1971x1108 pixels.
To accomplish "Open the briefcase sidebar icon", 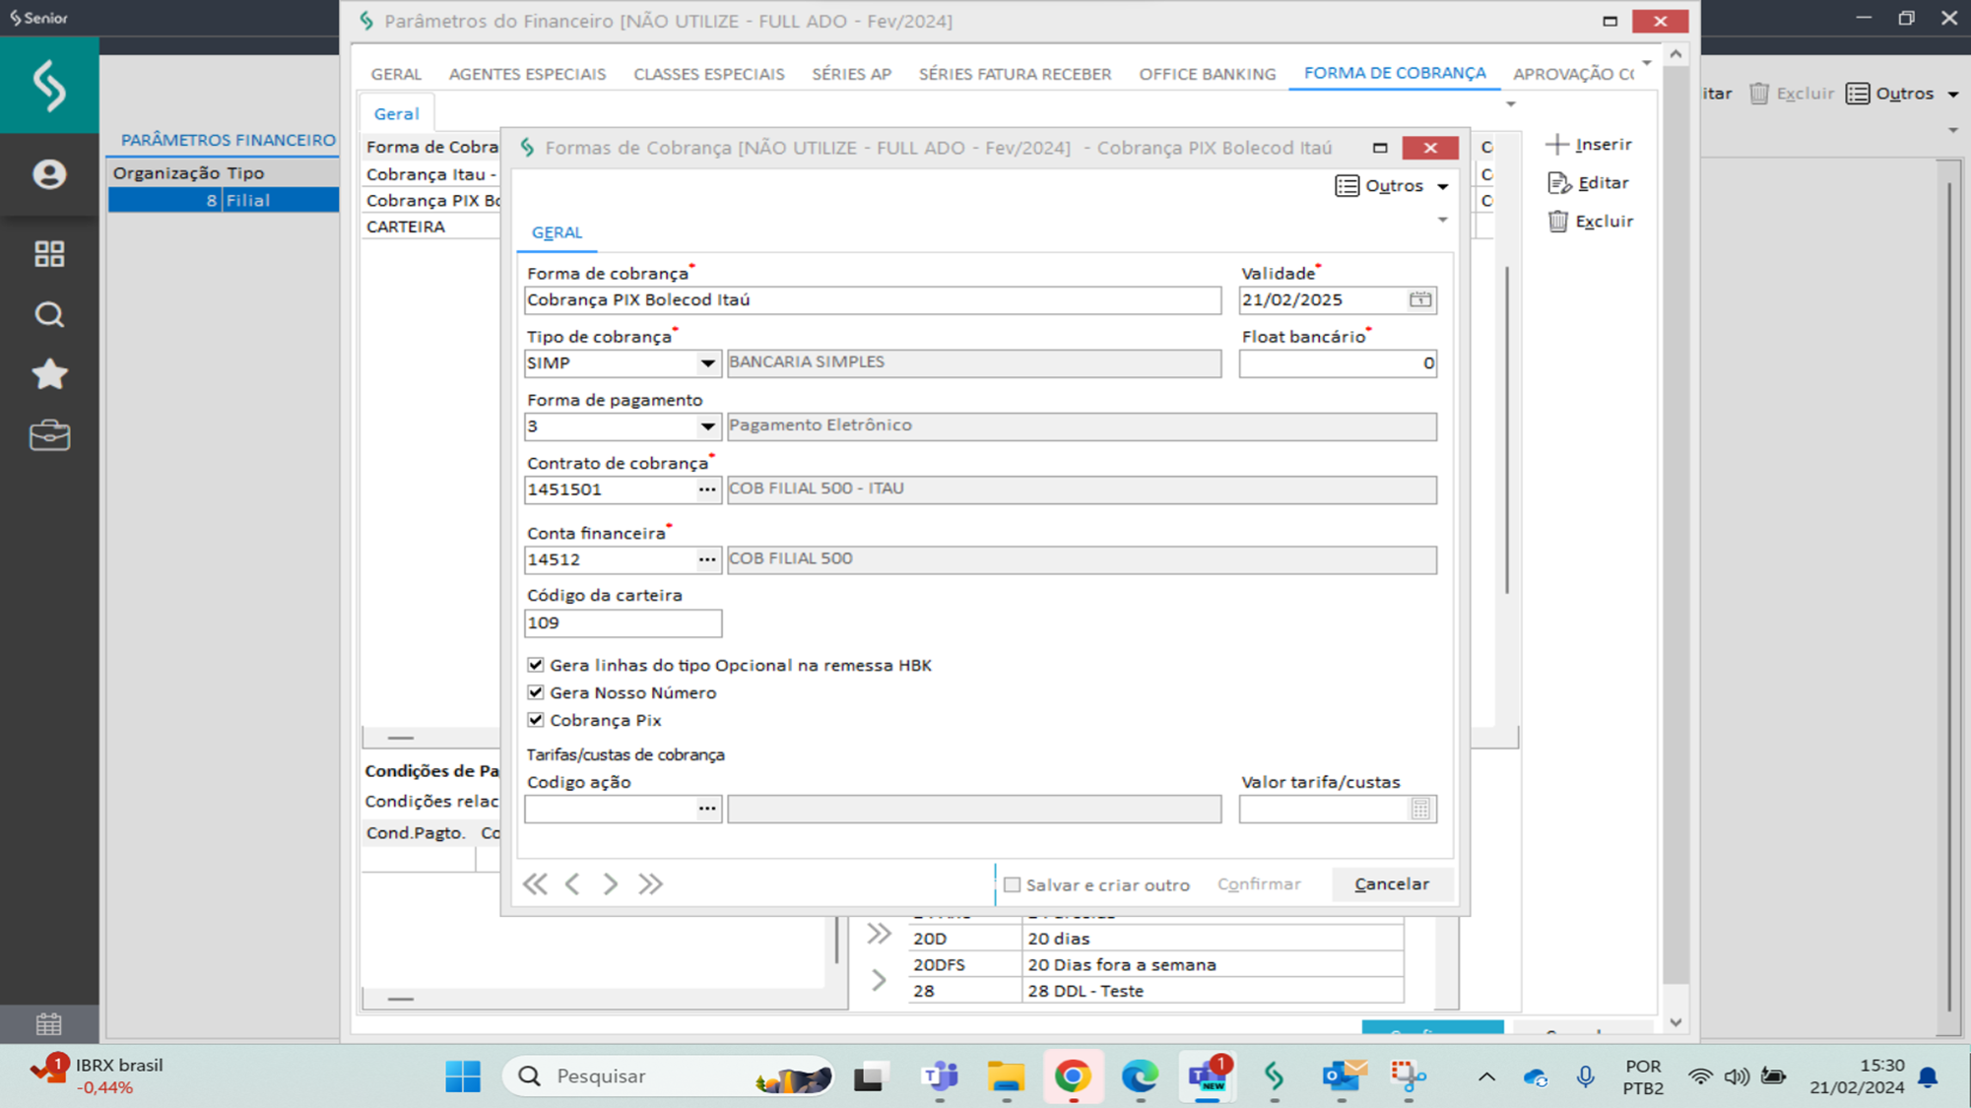I will [x=49, y=435].
